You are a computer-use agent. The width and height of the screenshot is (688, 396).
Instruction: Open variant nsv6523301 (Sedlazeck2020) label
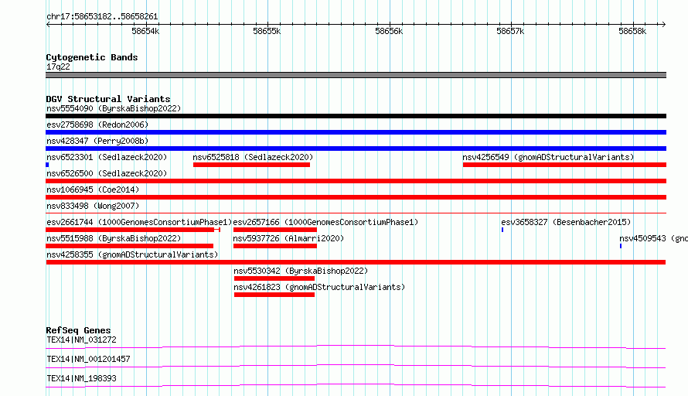pyautogui.click(x=107, y=157)
